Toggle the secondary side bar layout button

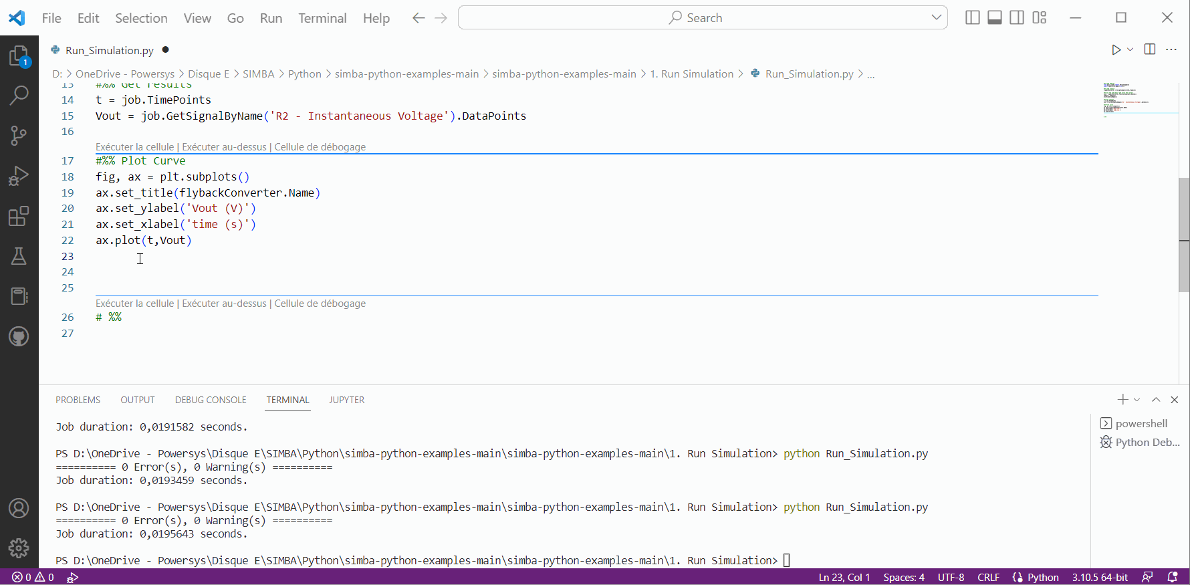(x=1017, y=18)
